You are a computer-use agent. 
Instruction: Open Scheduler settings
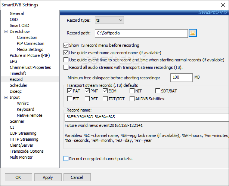[x=18, y=85]
